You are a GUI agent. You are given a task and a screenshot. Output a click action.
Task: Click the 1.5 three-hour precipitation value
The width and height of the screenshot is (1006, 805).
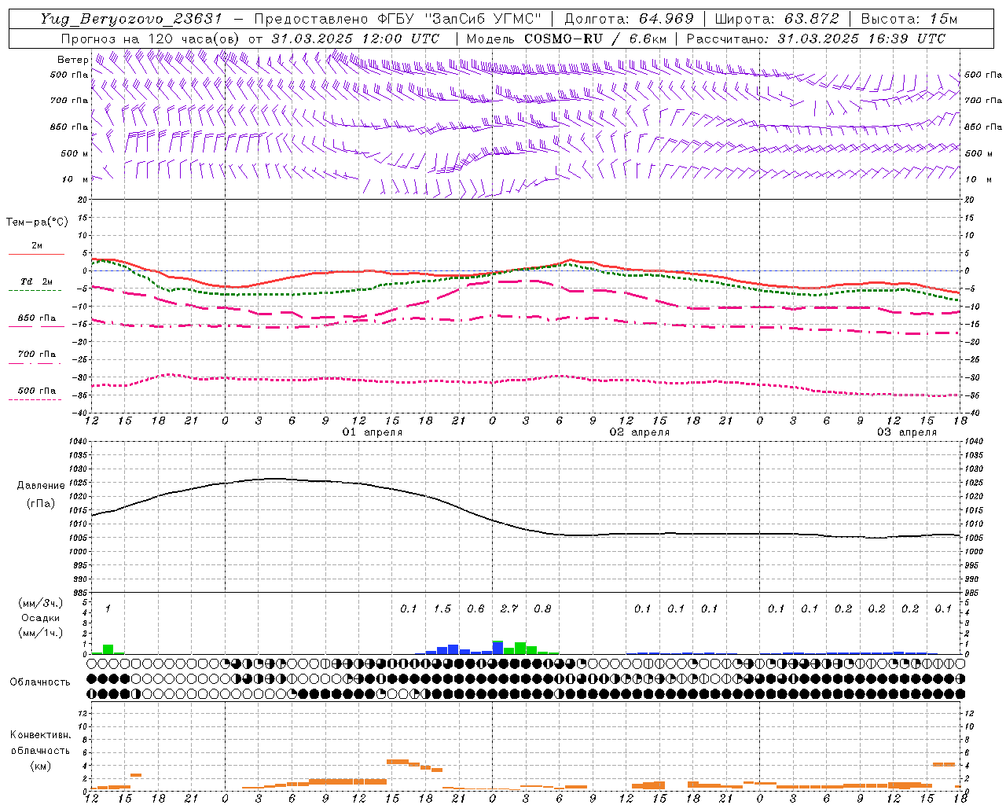pos(442,608)
